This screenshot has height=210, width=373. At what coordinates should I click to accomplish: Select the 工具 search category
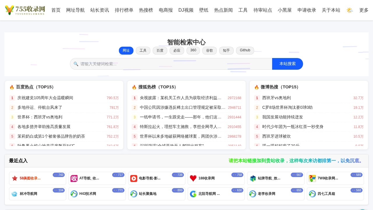tap(143, 50)
